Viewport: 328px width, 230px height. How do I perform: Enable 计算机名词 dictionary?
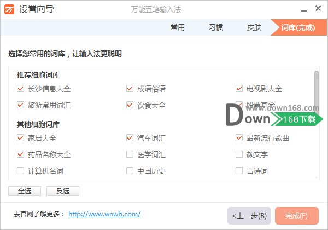pyautogui.click(x=21, y=171)
